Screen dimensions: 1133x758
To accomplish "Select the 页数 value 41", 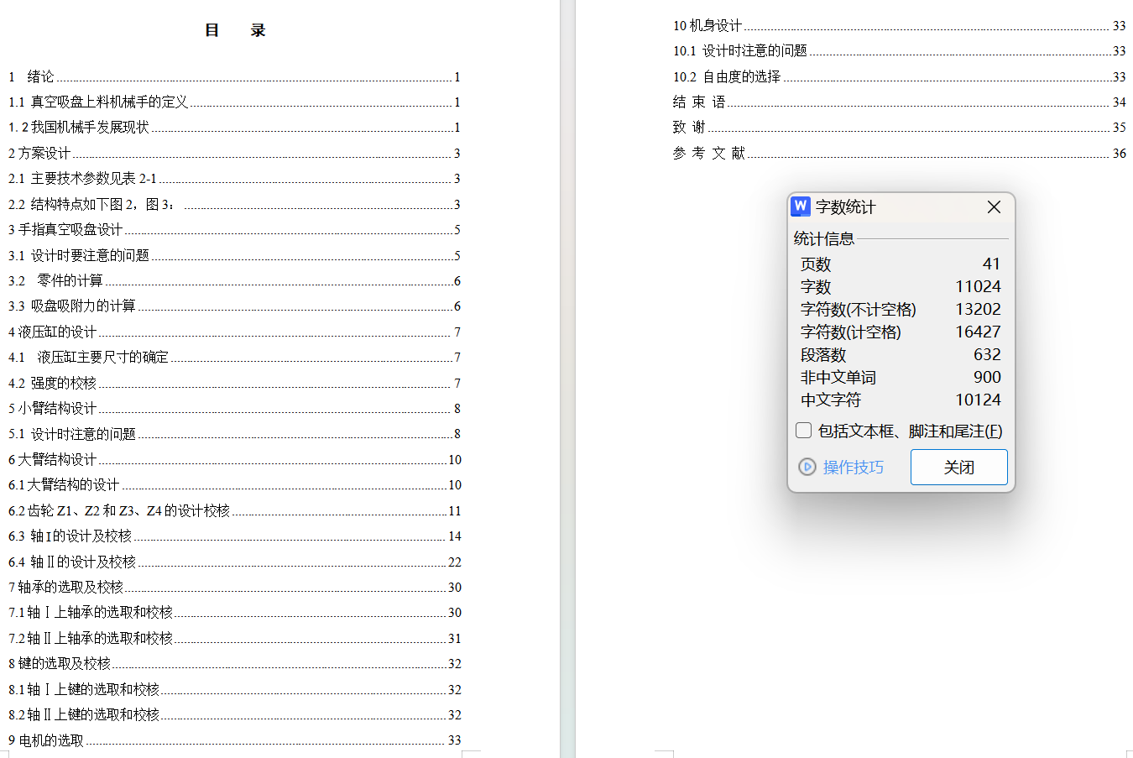I will pyautogui.click(x=991, y=264).
